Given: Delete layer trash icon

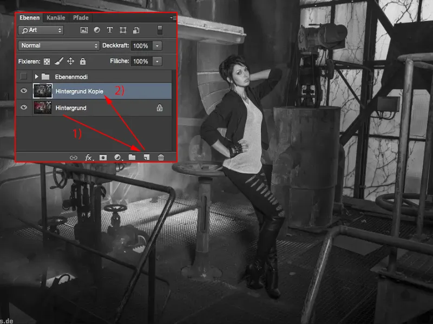Looking at the screenshot, I should pyautogui.click(x=161, y=157).
